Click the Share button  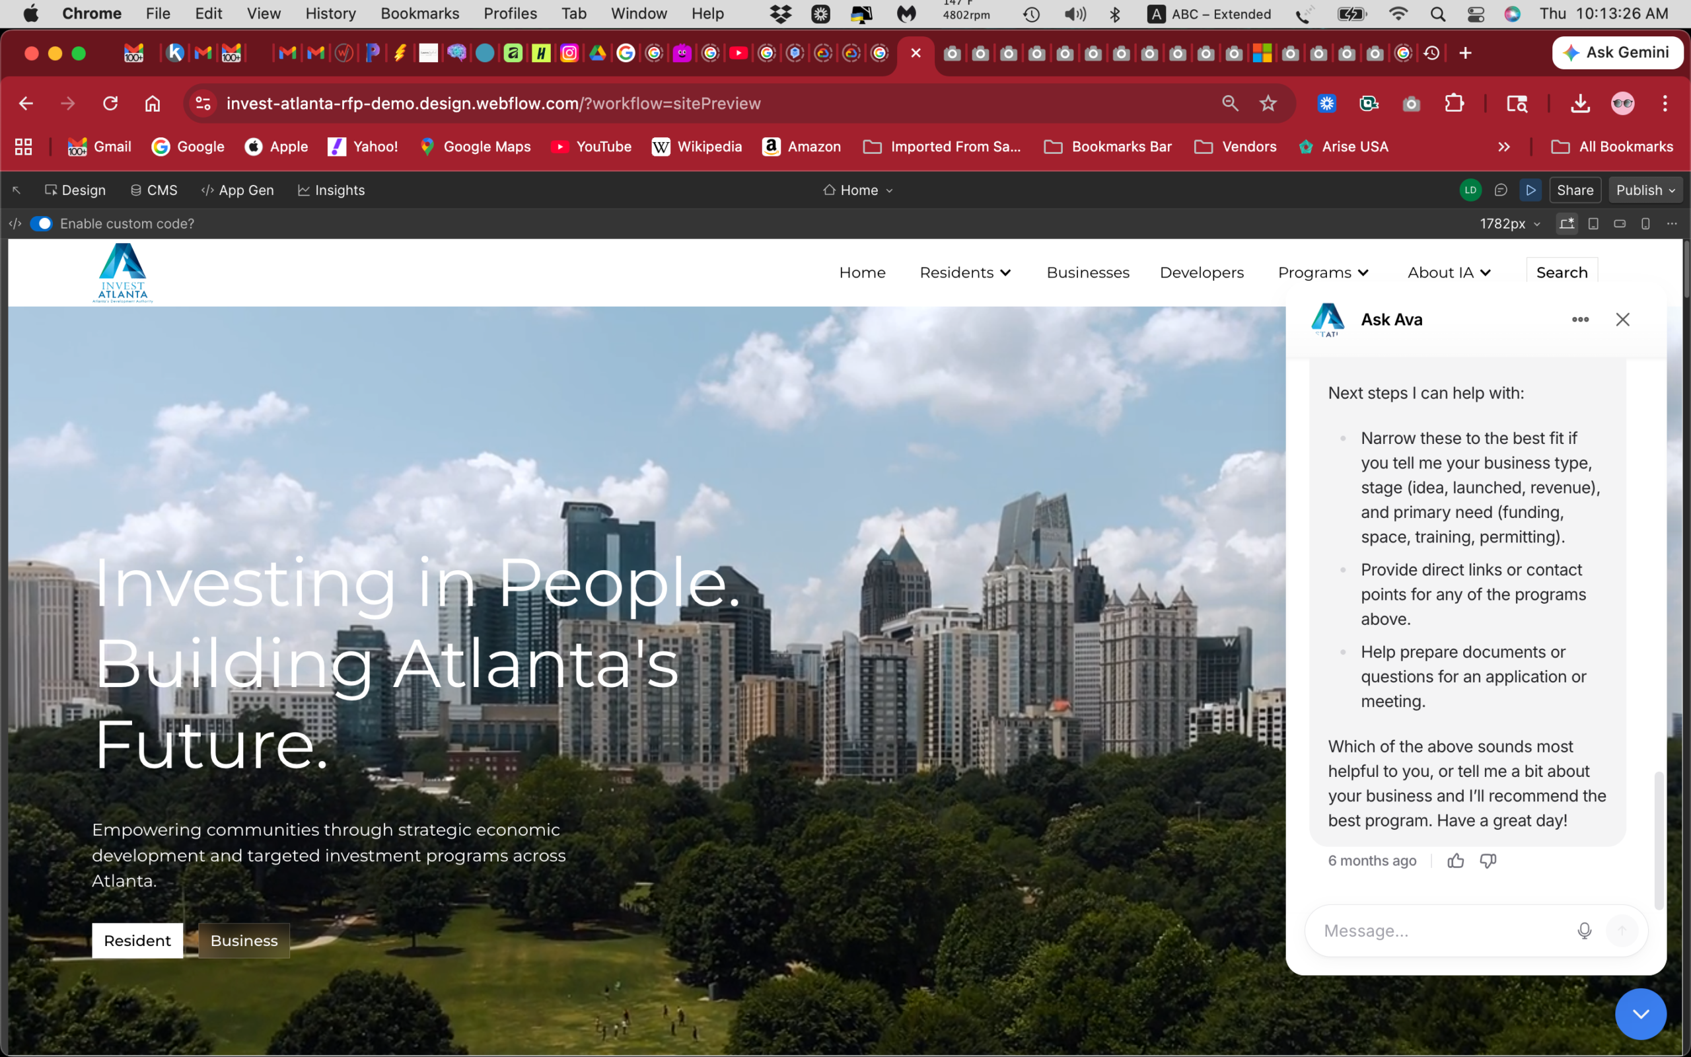click(1575, 190)
